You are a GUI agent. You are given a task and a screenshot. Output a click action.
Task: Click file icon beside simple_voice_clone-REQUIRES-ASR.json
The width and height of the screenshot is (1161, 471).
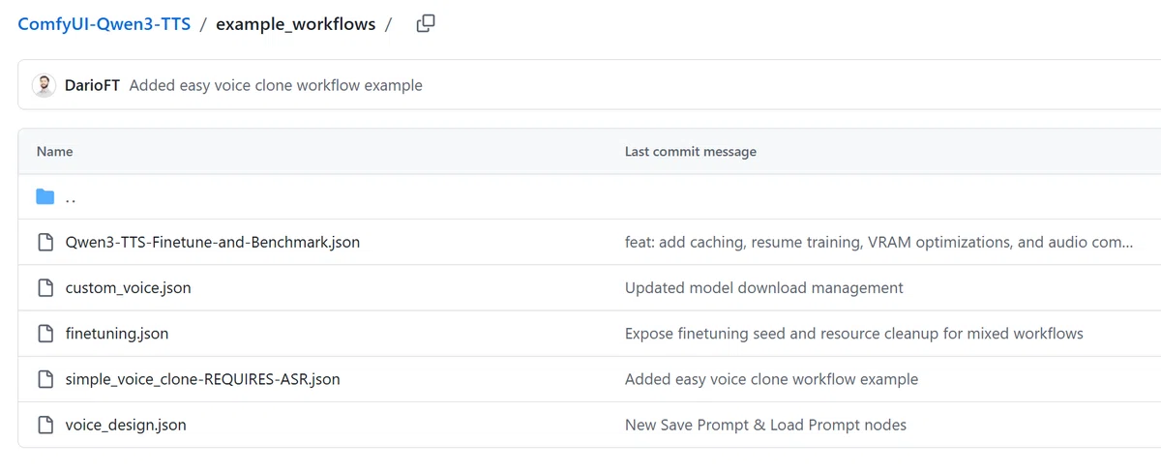point(45,379)
